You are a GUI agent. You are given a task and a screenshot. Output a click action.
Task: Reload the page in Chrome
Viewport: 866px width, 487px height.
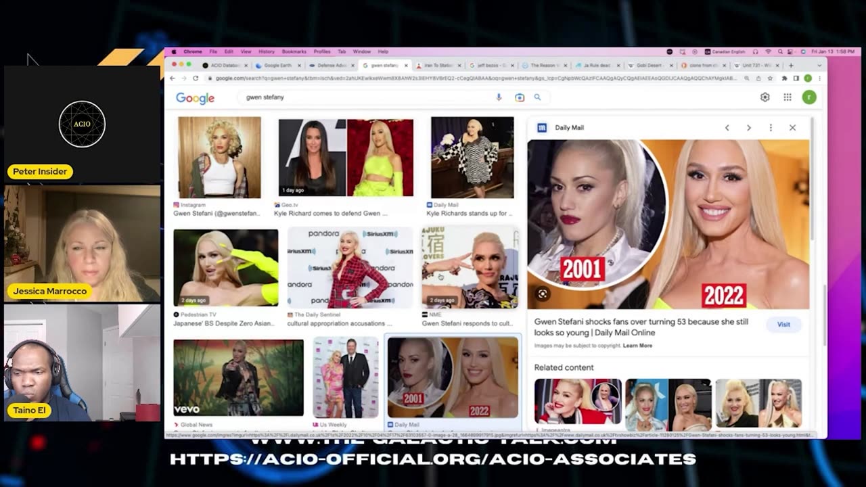(196, 78)
